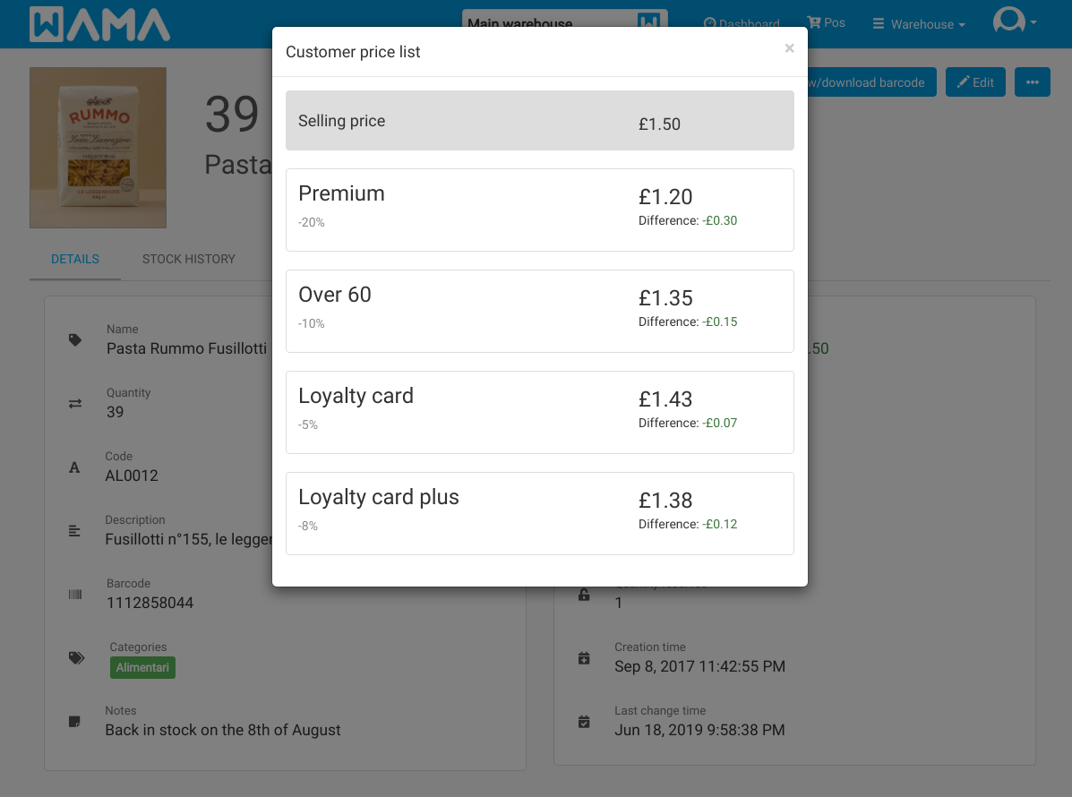Switch to the STOCK HISTORY tab
Viewport: 1072px width, 797px height.
pyautogui.click(x=189, y=259)
